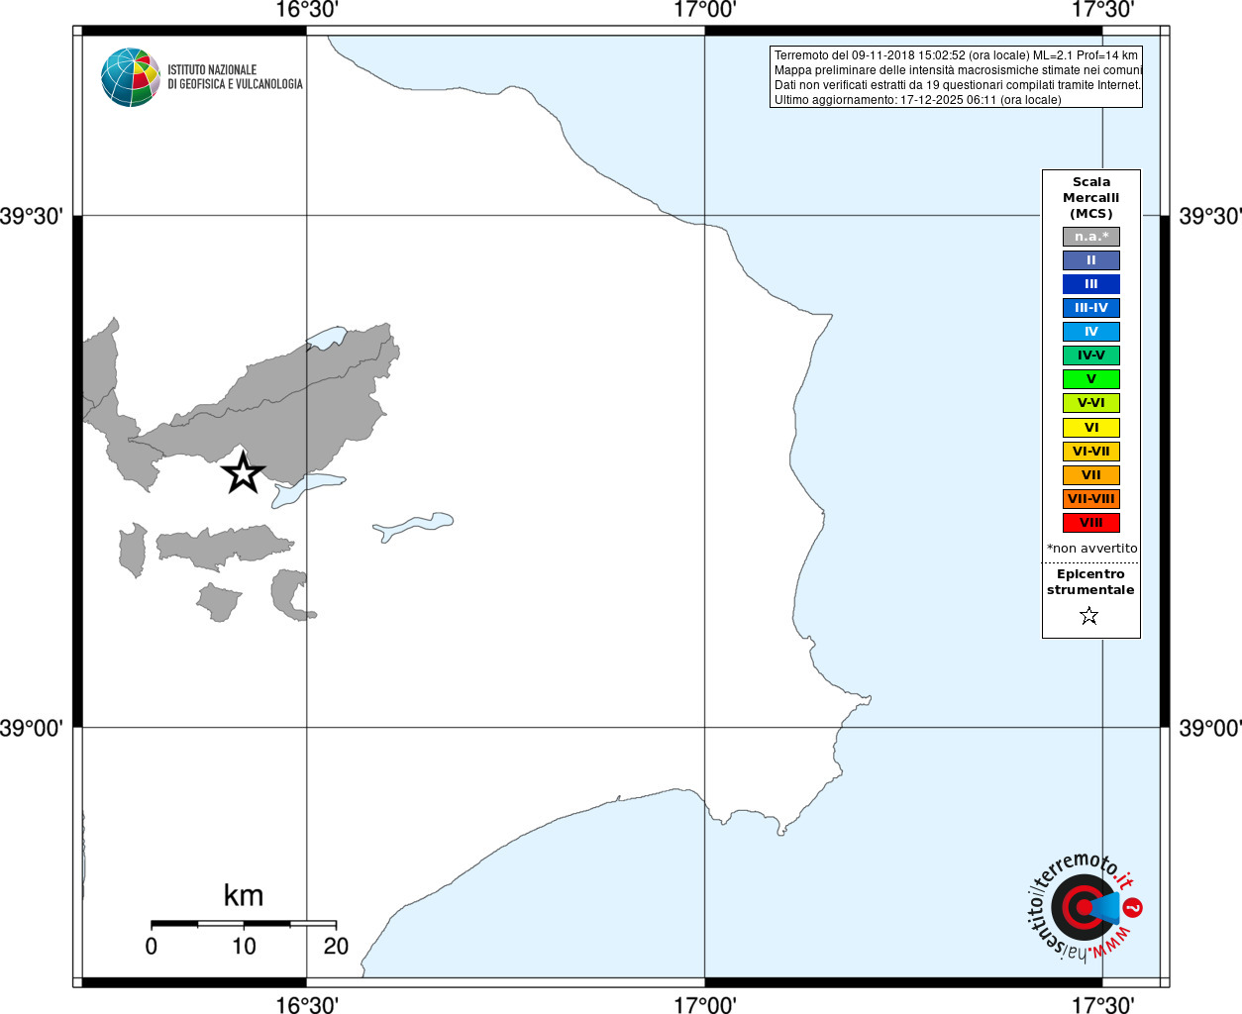Click the haisentitoilterremoto.it target logo
The width and height of the screenshot is (1242, 1014).
pyautogui.click(x=1083, y=907)
